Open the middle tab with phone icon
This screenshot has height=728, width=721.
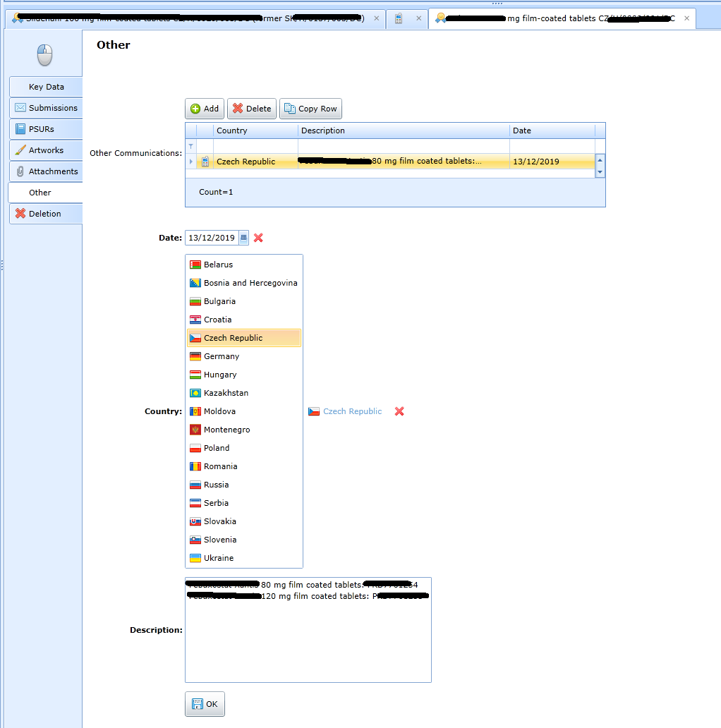click(399, 19)
